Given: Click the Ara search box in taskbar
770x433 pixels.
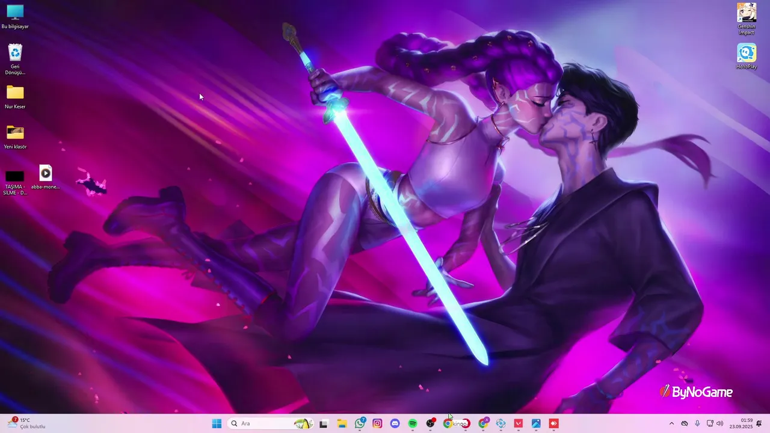Looking at the screenshot, I should pyautogui.click(x=271, y=423).
